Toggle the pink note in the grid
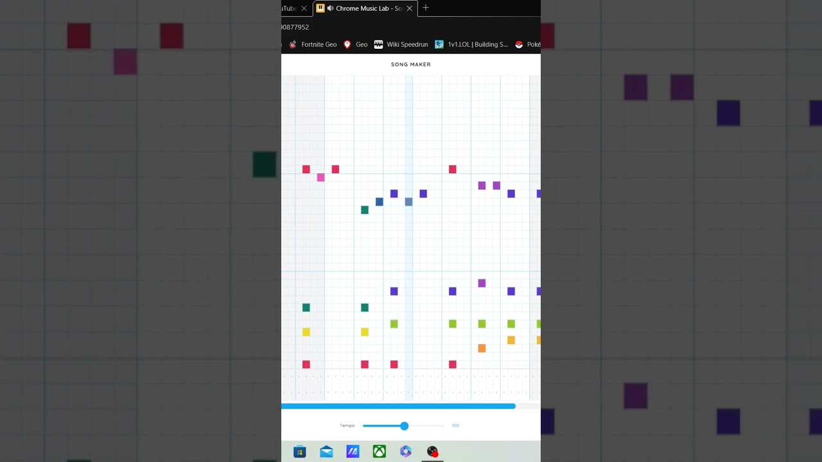This screenshot has width=822, height=462. pos(320,178)
